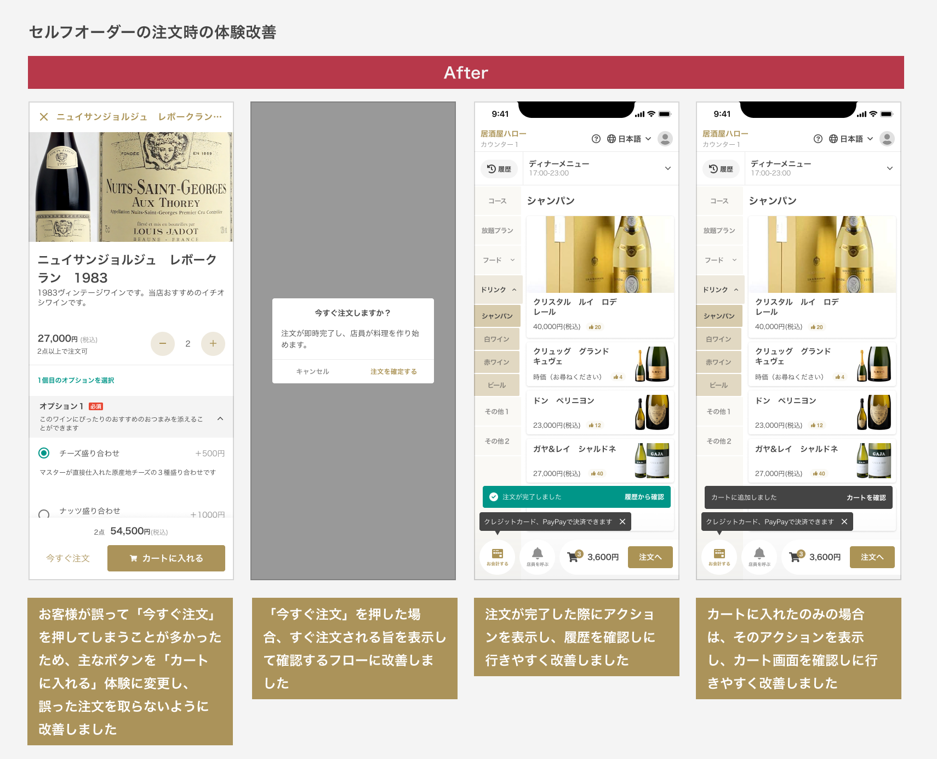
Task: Tap お会計する icon in order-complete screen
Action: (497, 557)
